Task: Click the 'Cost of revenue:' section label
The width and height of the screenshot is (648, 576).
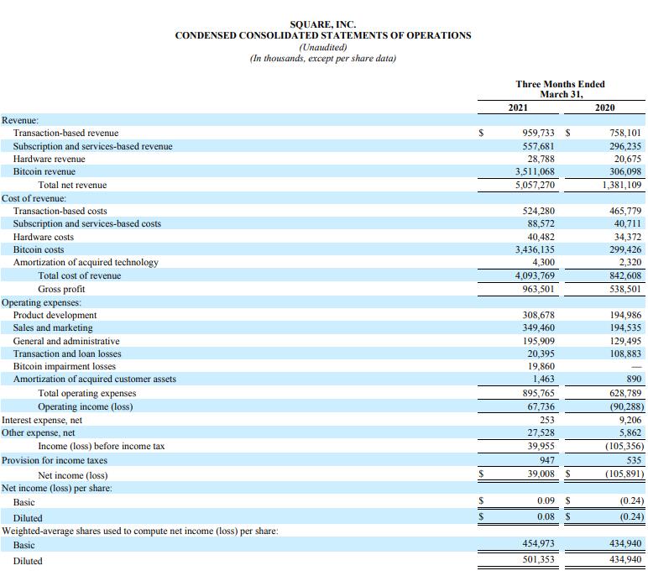Action: 34,198
